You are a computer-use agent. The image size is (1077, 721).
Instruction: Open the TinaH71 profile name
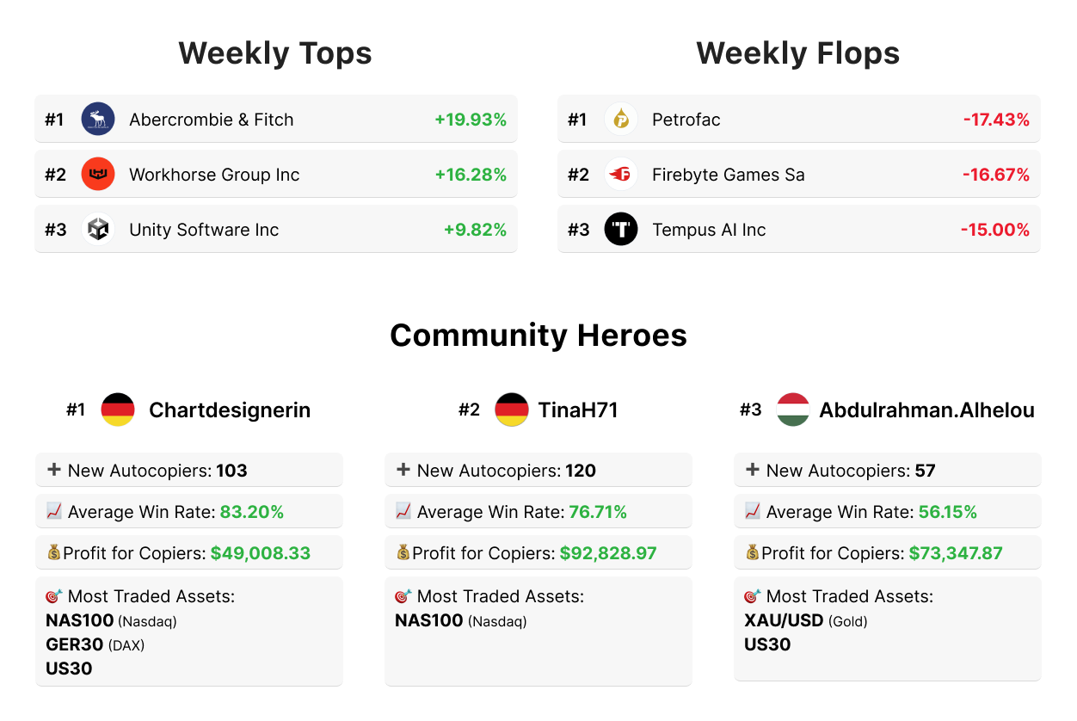(x=578, y=410)
